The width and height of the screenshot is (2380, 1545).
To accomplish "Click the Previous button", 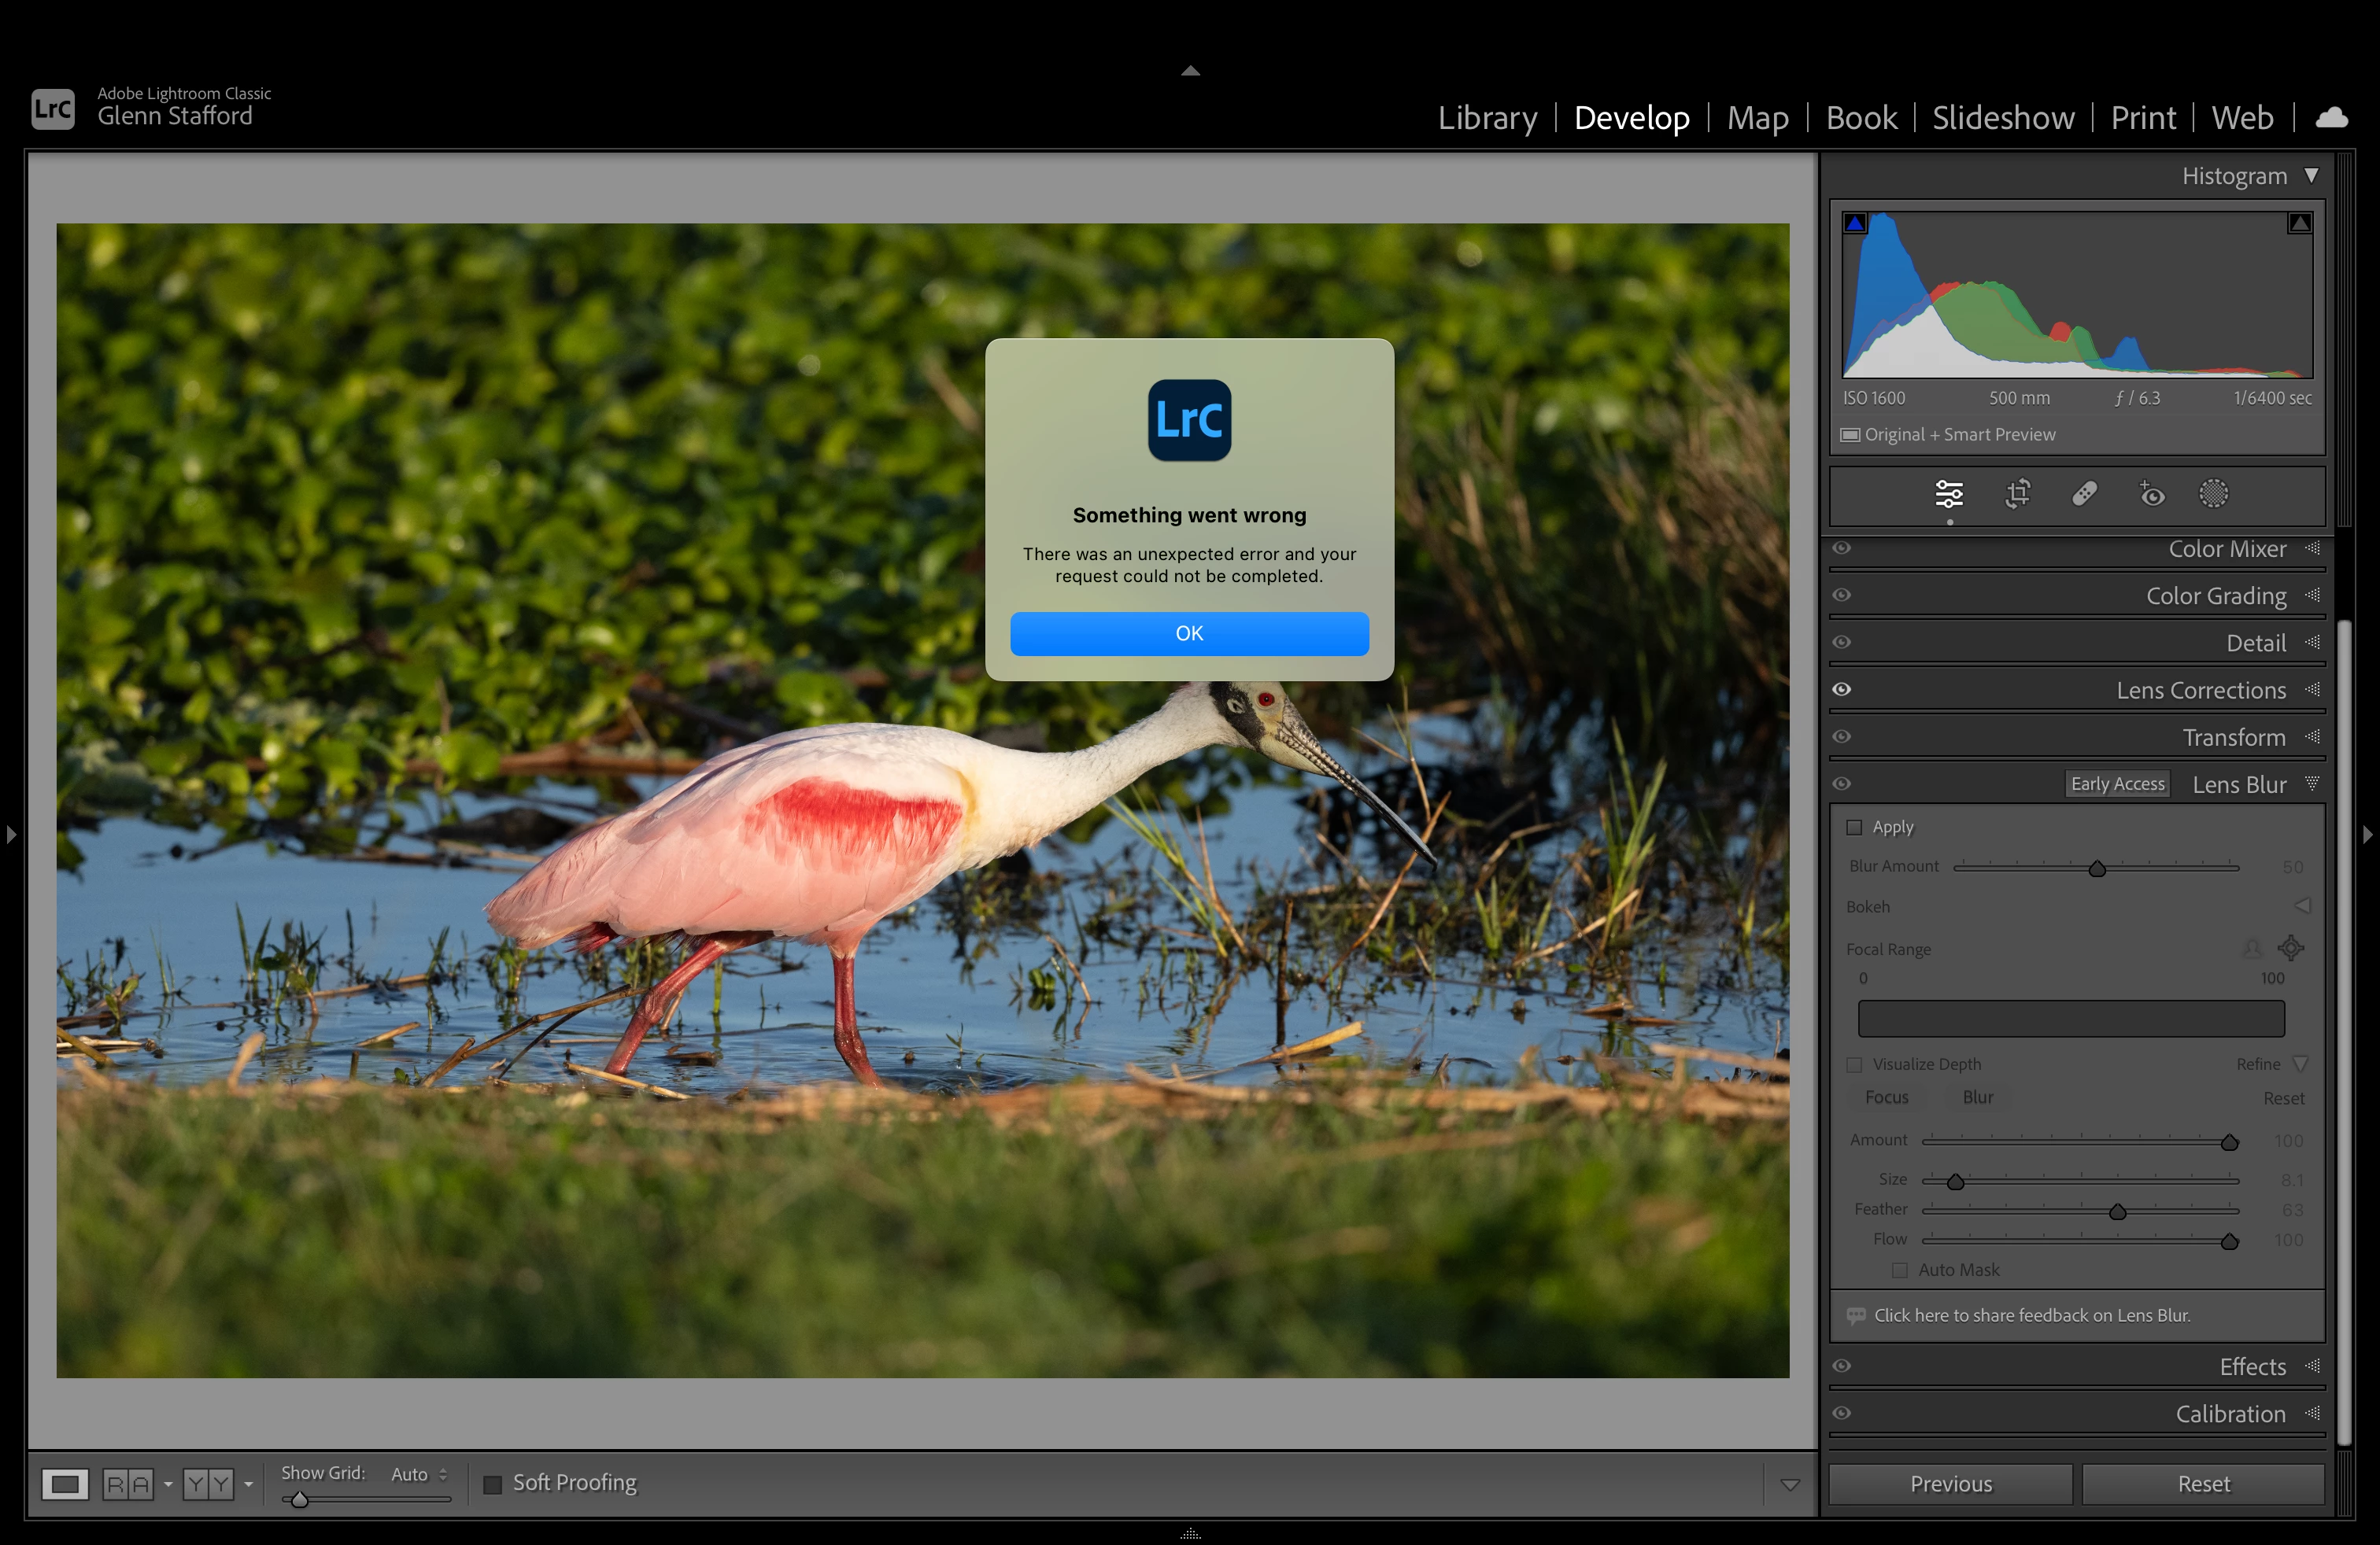I will (1950, 1484).
